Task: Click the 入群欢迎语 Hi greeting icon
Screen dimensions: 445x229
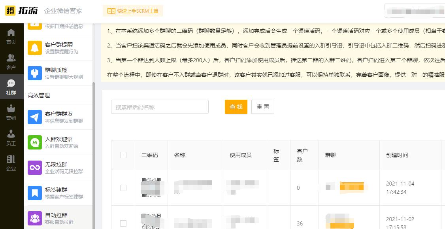Action: 34,142
